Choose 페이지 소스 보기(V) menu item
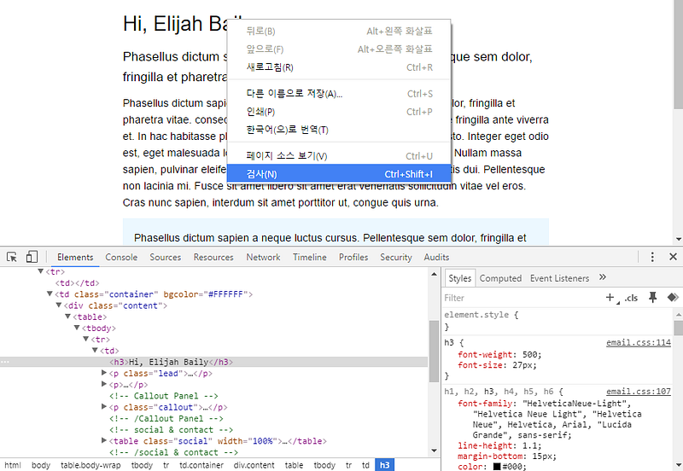This screenshot has width=683, height=471. click(x=339, y=156)
